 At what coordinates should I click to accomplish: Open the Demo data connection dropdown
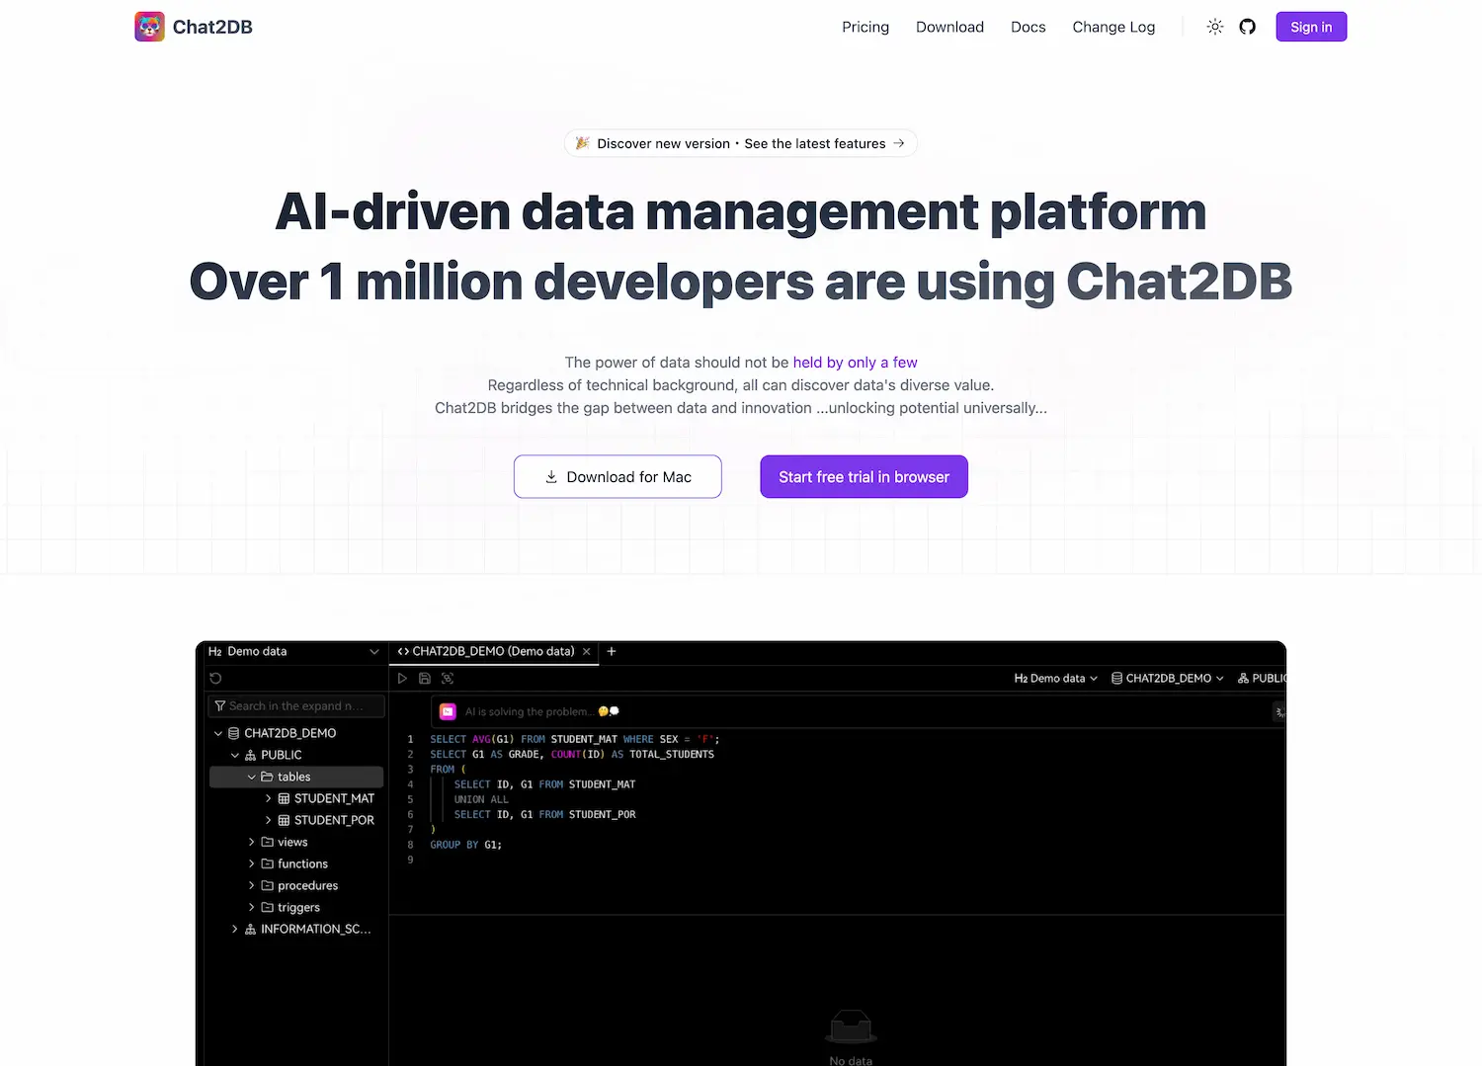[292, 651]
